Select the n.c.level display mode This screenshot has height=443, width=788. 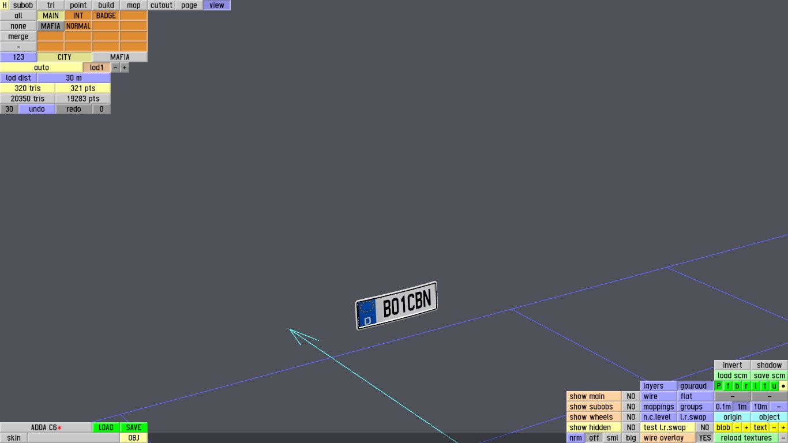[659, 417]
